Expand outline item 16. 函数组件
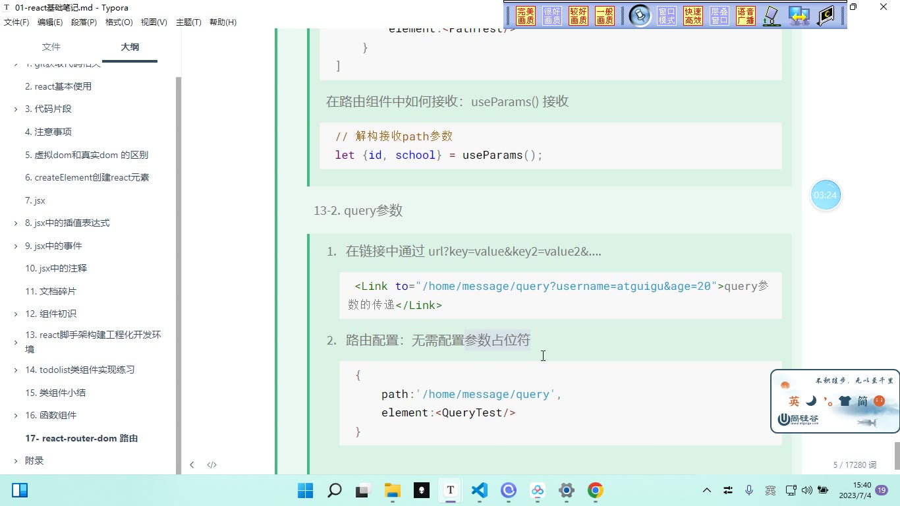The width and height of the screenshot is (900, 506). 16,416
